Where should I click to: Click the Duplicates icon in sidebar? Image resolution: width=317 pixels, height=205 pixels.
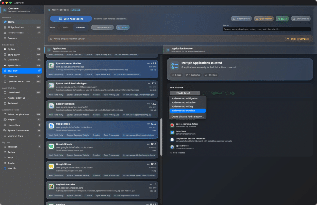pyautogui.click(x=5, y=60)
